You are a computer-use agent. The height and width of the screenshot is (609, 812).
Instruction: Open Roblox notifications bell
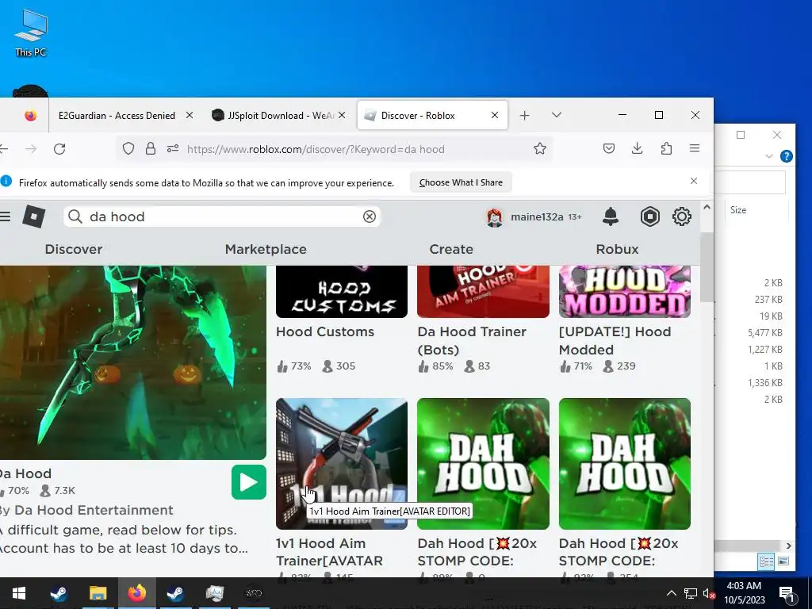pyautogui.click(x=611, y=216)
